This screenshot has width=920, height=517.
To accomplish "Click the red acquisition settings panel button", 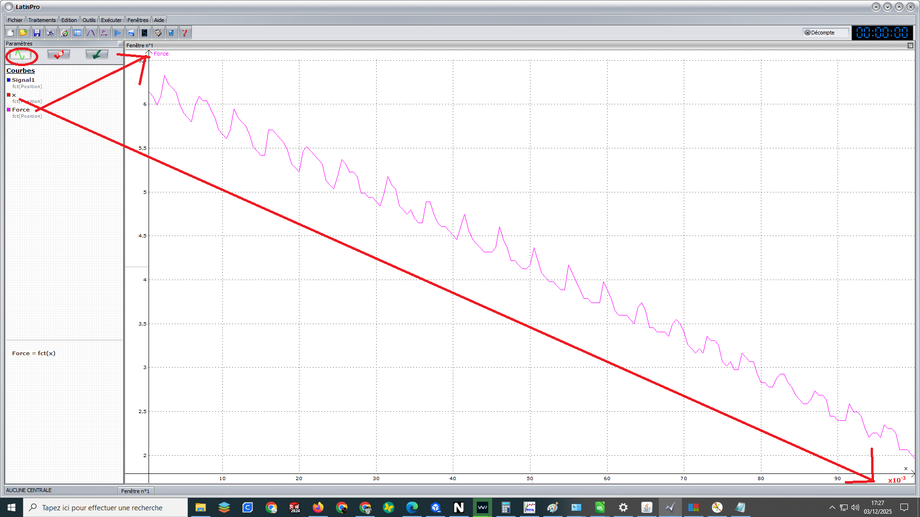I will (x=58, y=55).
